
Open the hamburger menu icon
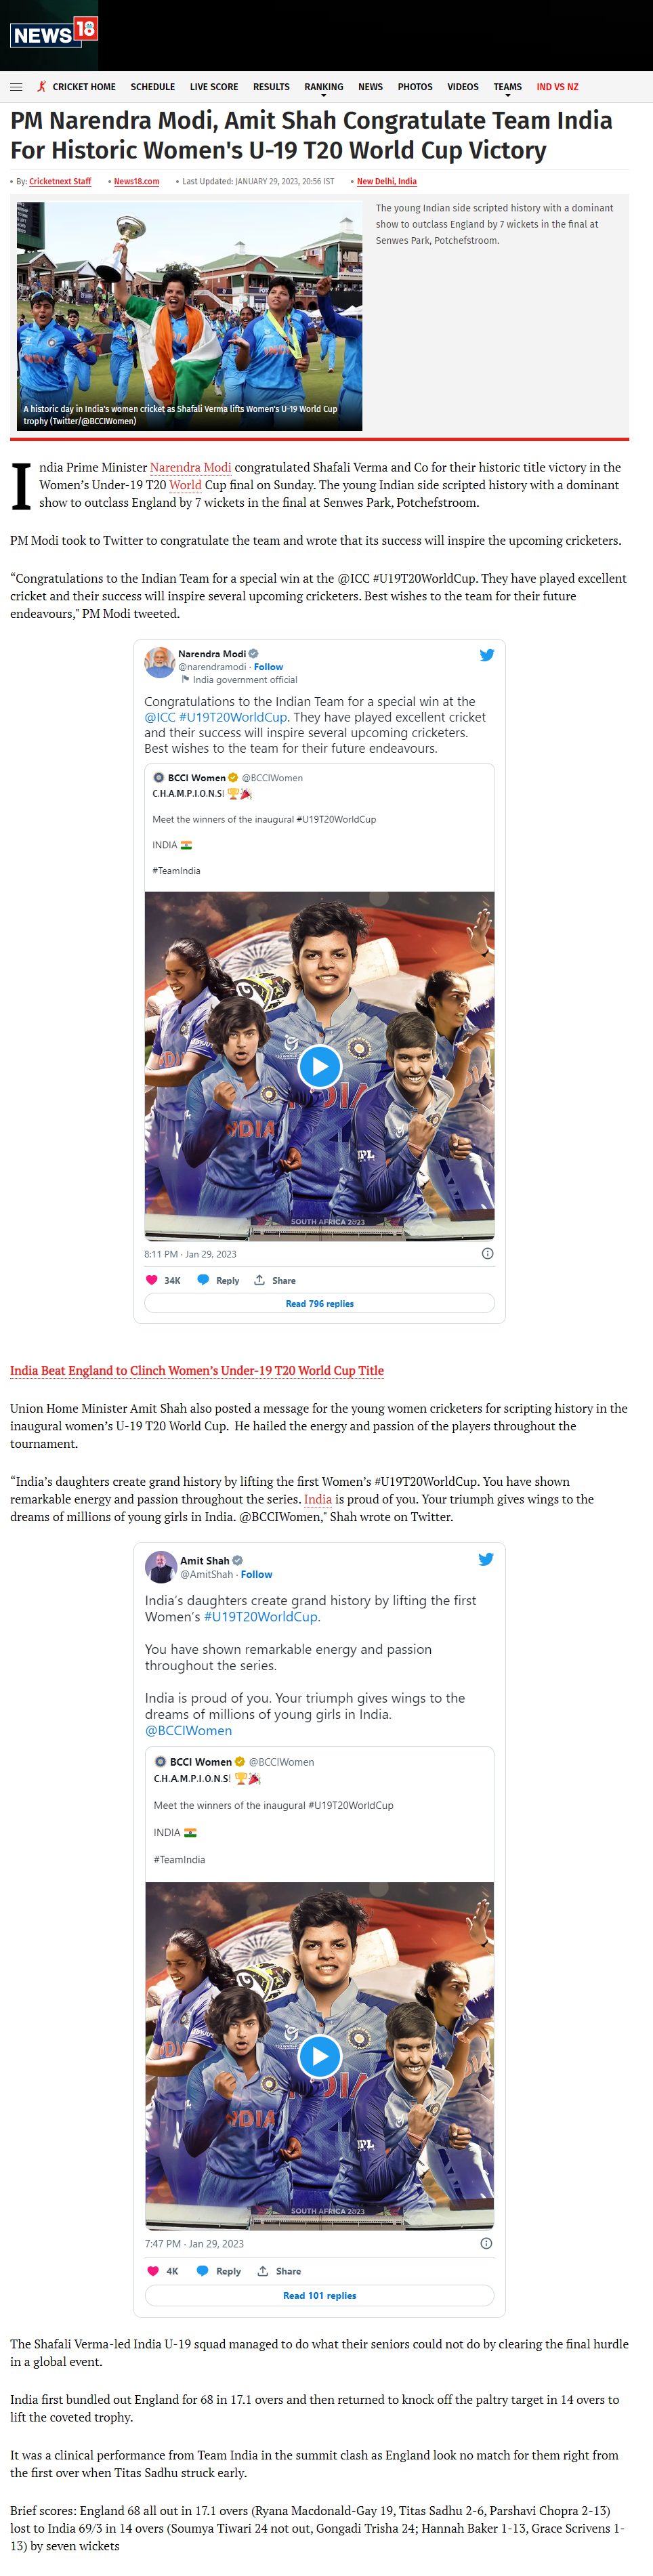point(16,87)
